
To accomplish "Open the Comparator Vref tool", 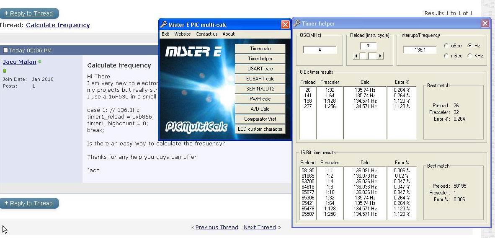I will click(x=260, y=119).
